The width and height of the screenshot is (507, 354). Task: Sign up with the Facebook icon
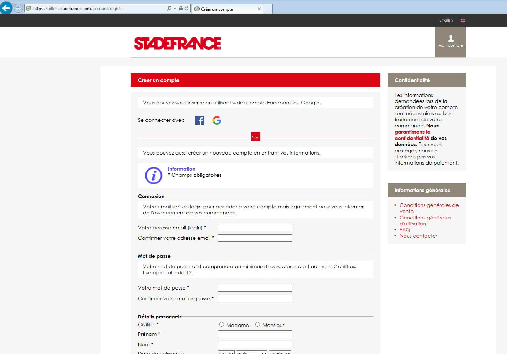click(199, 120)
